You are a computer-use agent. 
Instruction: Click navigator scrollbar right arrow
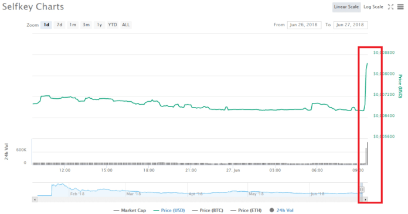click(x=365, y=199)
